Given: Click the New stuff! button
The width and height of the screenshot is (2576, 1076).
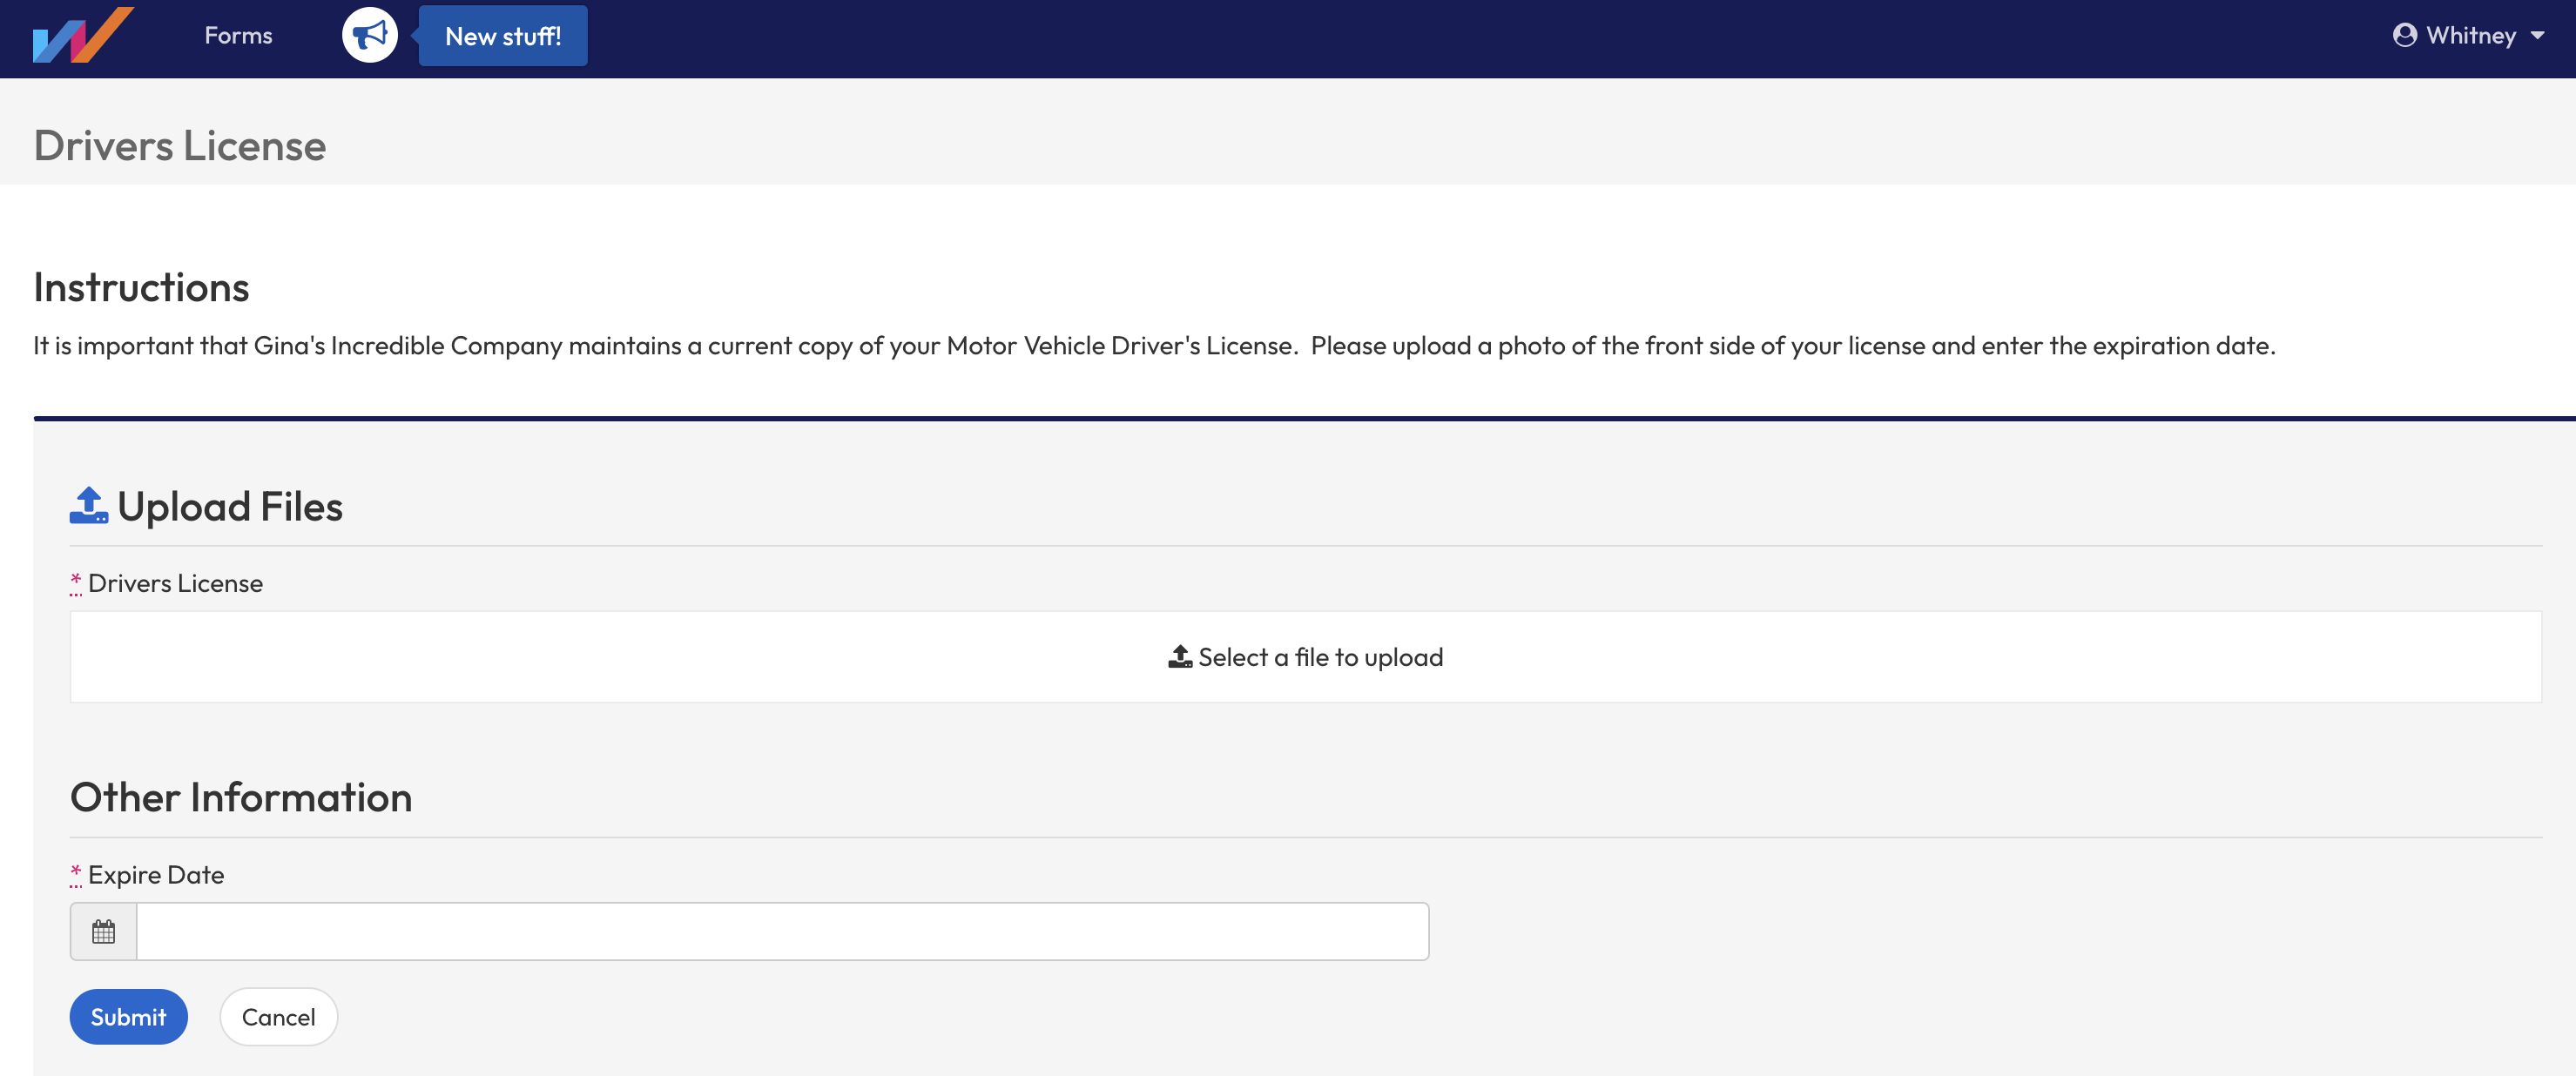Looking at the screenshot, I should [x=502, y=35].
